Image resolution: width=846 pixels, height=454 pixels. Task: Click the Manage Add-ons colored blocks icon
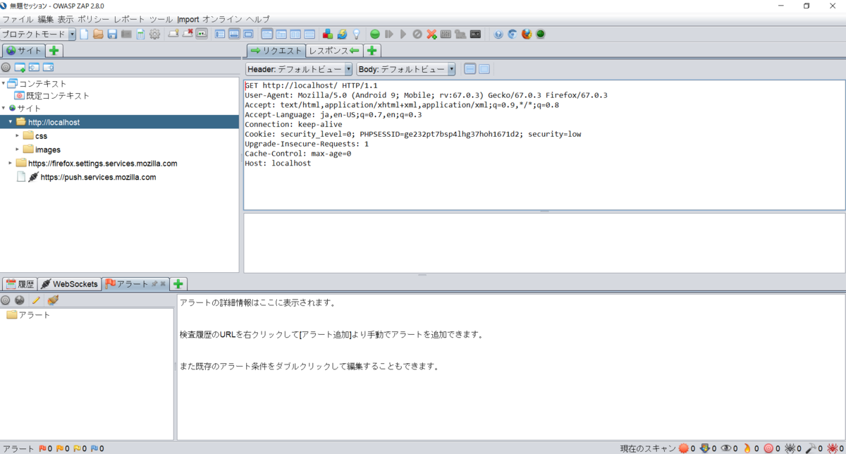328,34
